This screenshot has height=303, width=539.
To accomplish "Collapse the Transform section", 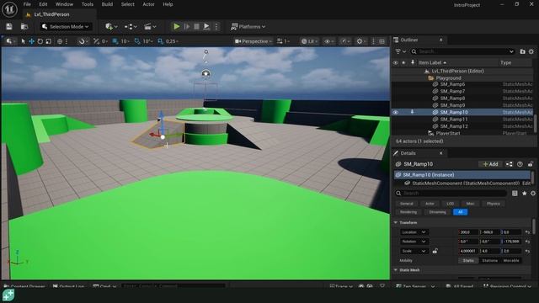I will [x=396, y=222].
